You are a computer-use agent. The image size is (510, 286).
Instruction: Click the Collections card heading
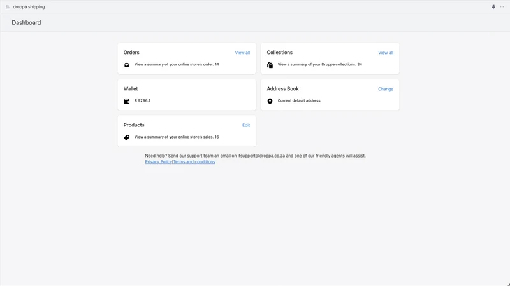pyautogui.click(x=280, y=53)
